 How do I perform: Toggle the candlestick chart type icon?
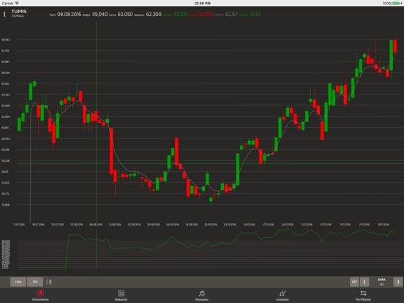pos(49,282)
